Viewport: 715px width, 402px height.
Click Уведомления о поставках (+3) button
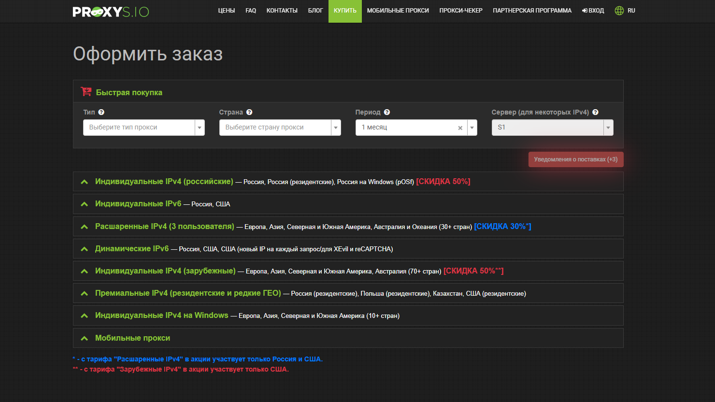576,159
